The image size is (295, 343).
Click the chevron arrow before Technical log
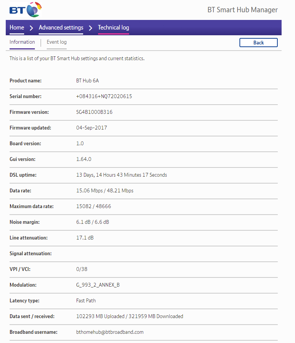pyautogui.click(x=90, y=28)
